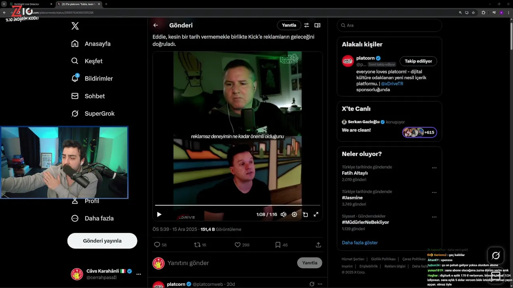This screenshot has width=513, height=288.
Task: Go back using Gönderi back arrow
Action: point(156,25)
